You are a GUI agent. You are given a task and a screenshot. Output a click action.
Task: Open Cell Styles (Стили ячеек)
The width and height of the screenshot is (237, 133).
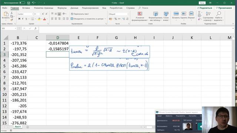pos(166,16)
